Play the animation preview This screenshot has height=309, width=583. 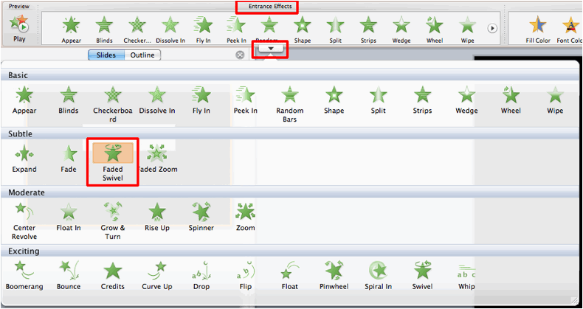(x=18, y=28)
